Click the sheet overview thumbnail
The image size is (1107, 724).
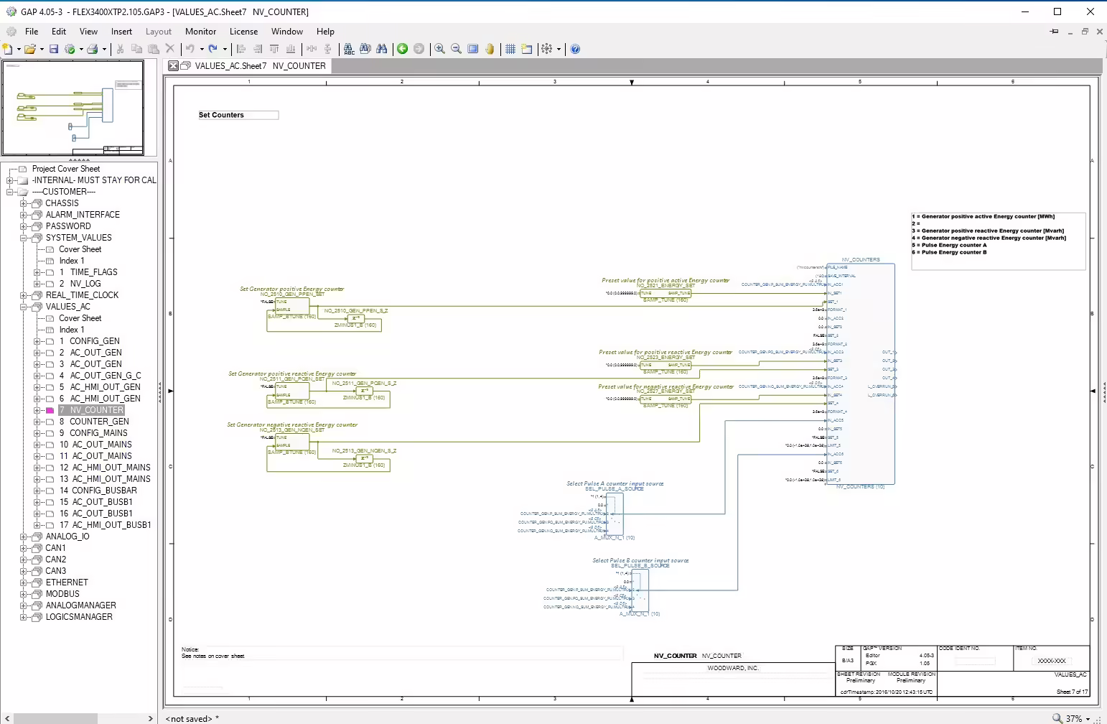[x=73, y=108]
